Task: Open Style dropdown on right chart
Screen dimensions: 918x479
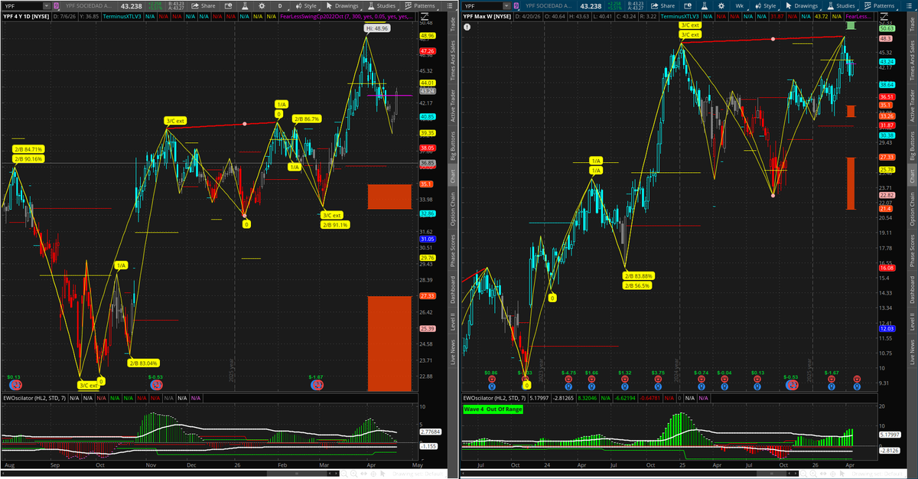Action: click(x=767, y=6)
